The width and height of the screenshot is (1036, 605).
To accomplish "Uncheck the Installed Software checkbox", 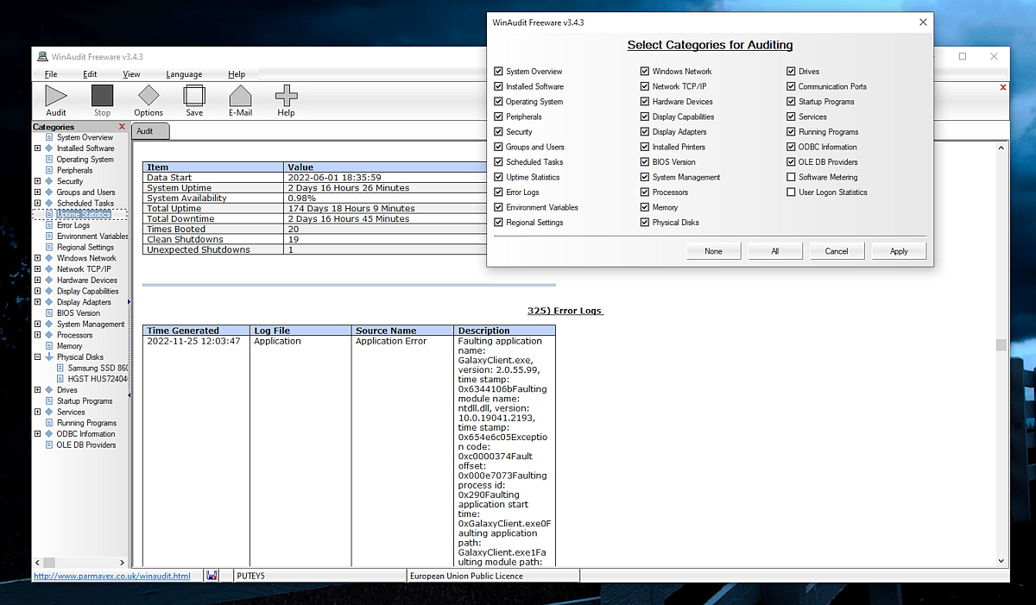I will [499, 86].
